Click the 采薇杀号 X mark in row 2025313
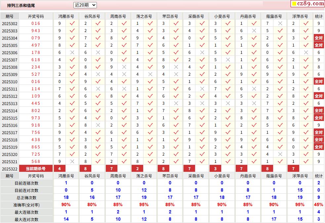 202,103
